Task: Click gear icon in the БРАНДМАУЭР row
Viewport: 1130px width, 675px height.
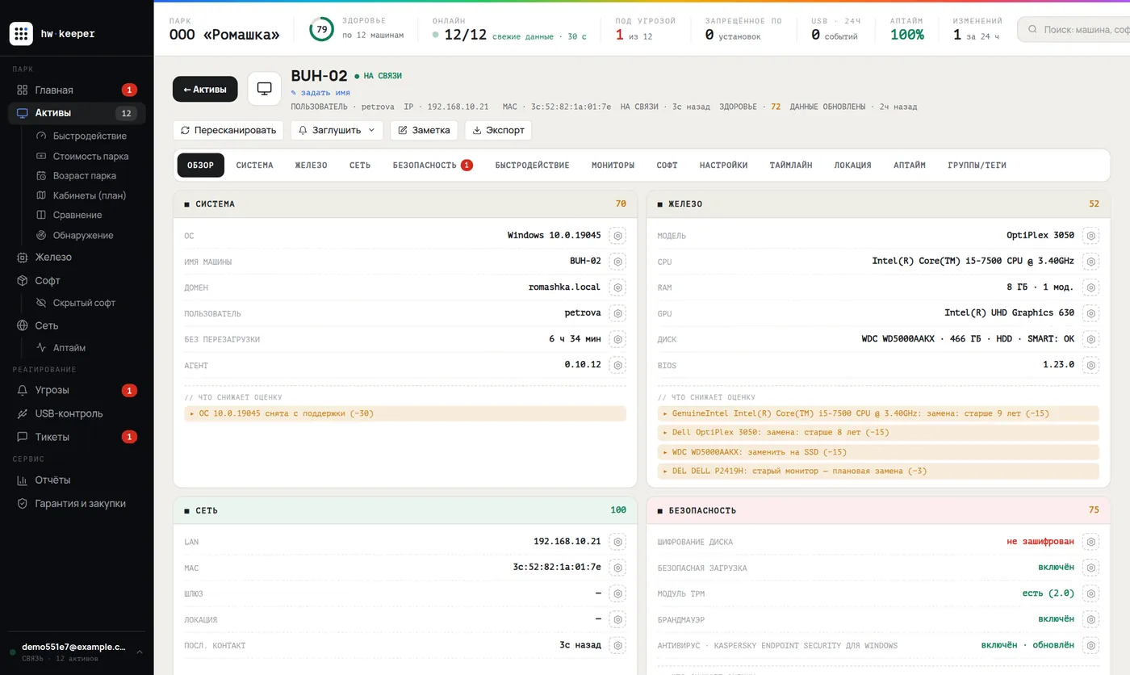Action: pos(1090,619)
